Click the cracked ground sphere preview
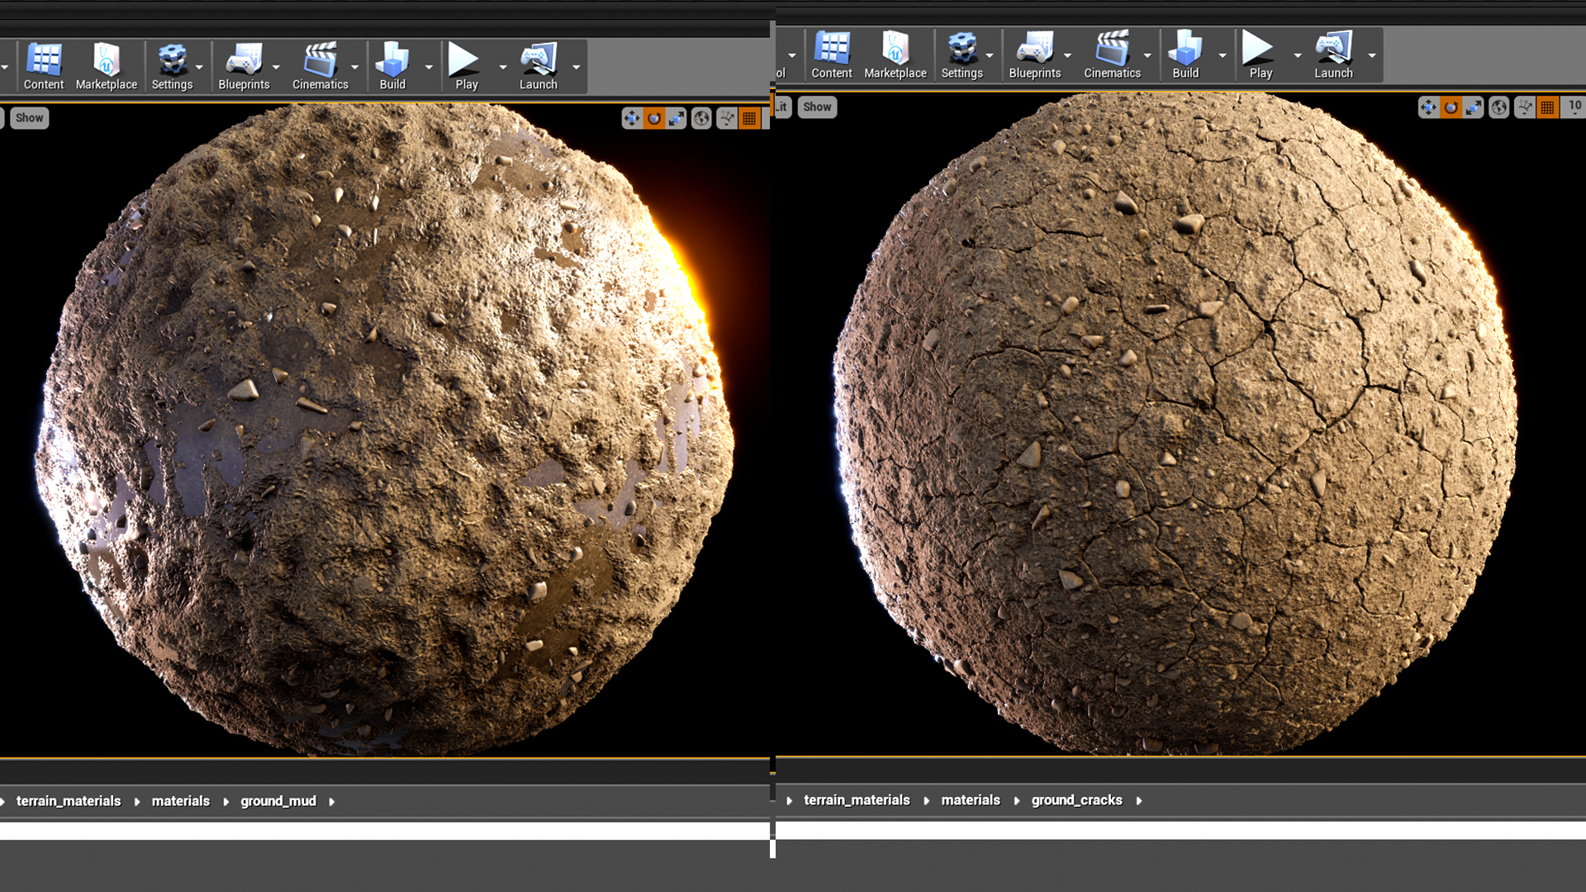1586x892 pixels. (1175, 423)
